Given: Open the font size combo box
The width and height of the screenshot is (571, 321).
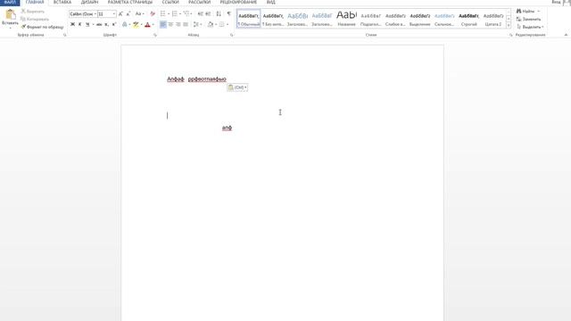Looking at the screenshot, I should (x=107, y=14).
